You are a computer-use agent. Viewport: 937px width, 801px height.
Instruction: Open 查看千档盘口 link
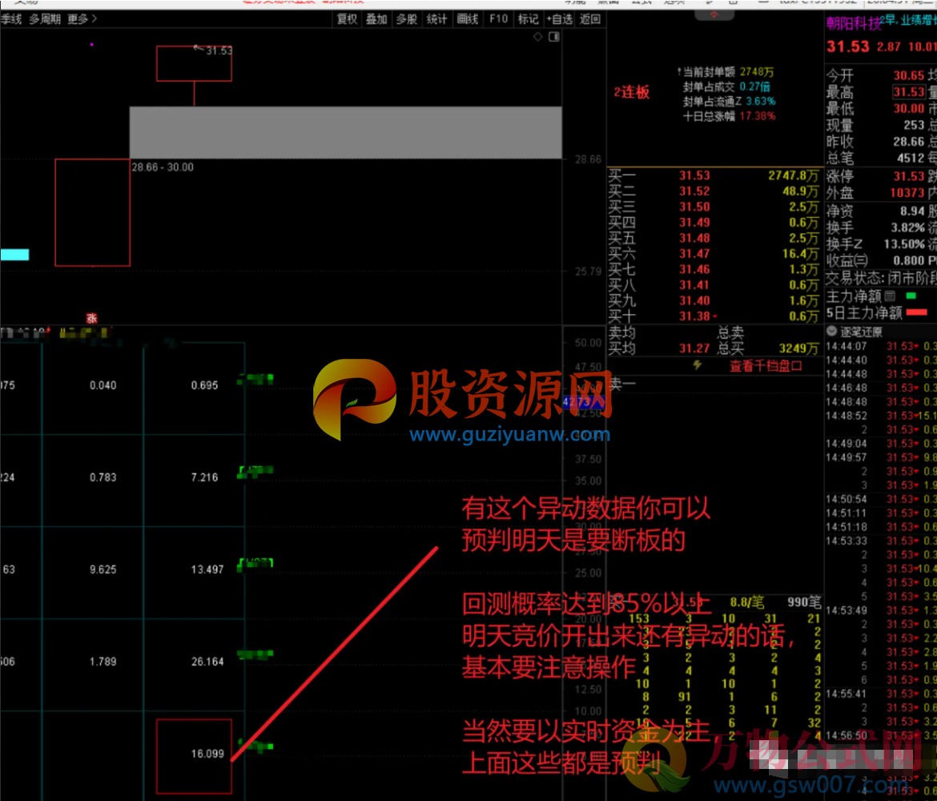click(766, 366)
